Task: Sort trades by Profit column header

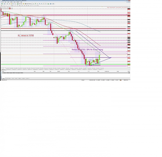Action: [x=129, y=71]
